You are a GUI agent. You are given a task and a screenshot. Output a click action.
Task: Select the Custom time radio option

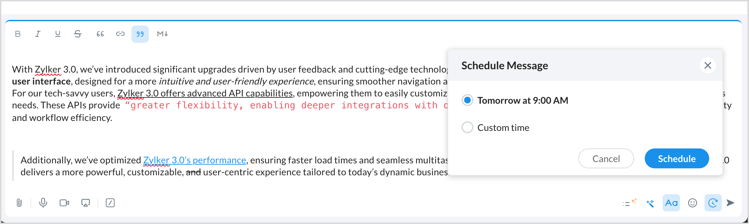(x=467, y=127)
